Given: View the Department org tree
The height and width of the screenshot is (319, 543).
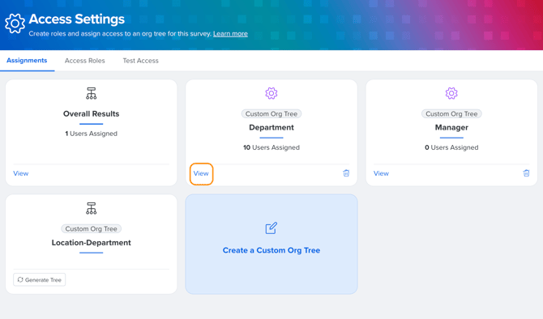Looking at the screenshot, I should [201, 173].
